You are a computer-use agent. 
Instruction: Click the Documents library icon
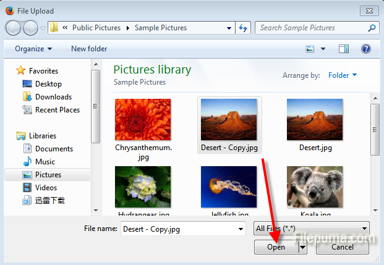coord(27,148)
